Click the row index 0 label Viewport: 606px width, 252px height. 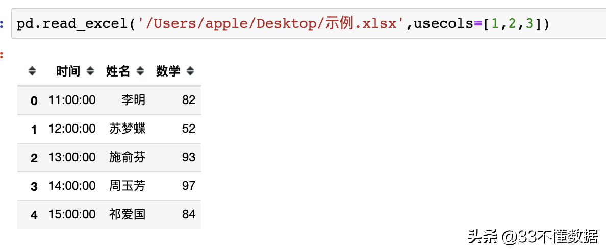tap(34, 101)
